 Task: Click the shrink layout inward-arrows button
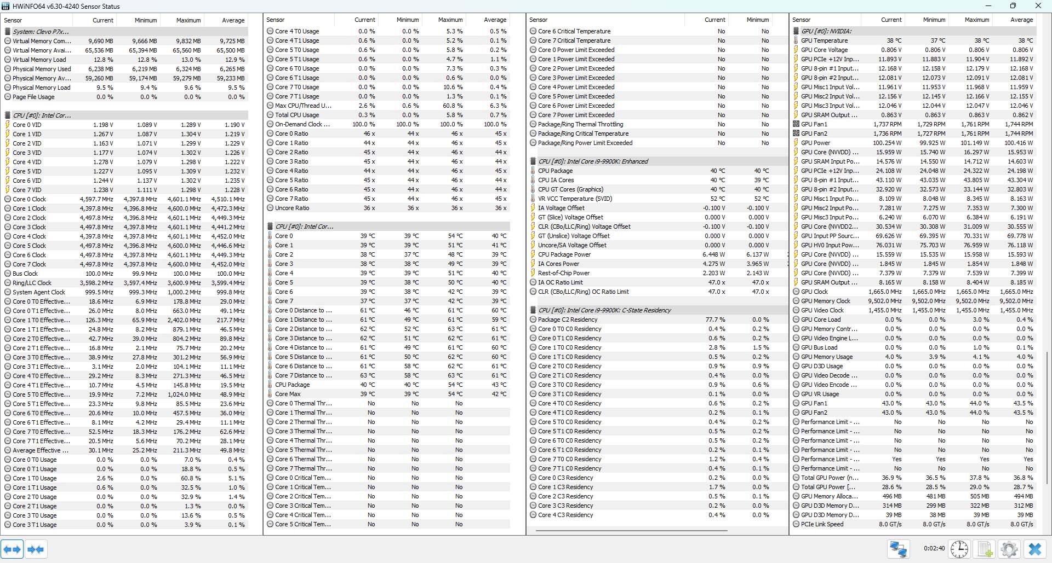[x=36, y=549]
